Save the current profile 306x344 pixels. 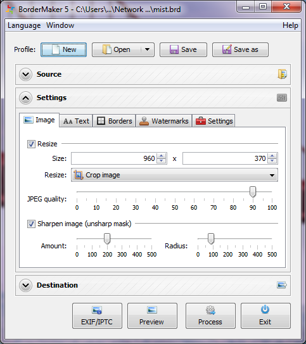183,50
